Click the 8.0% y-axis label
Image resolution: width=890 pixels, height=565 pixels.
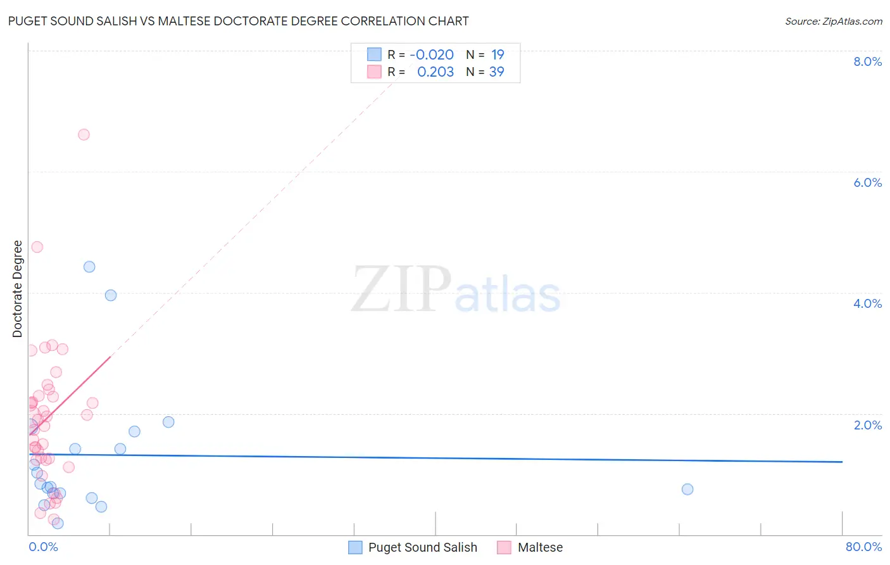click(x=867, y=61)
